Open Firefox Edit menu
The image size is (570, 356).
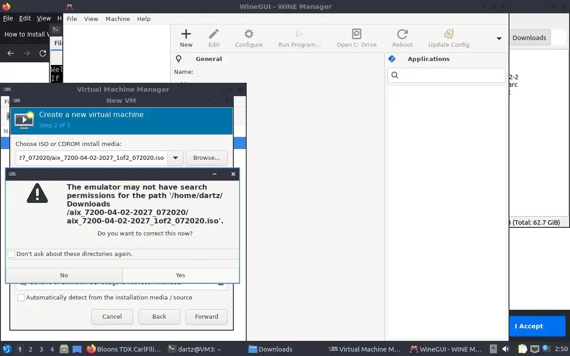pyautogui.click(x=25, y=18)
